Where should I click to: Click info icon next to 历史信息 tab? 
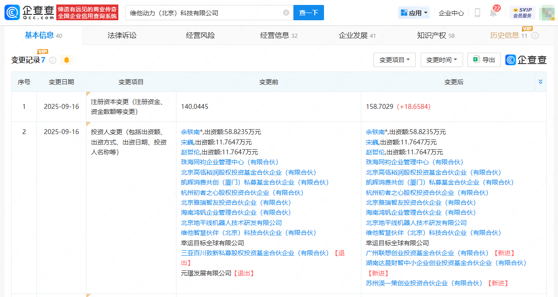coord(535,36)
